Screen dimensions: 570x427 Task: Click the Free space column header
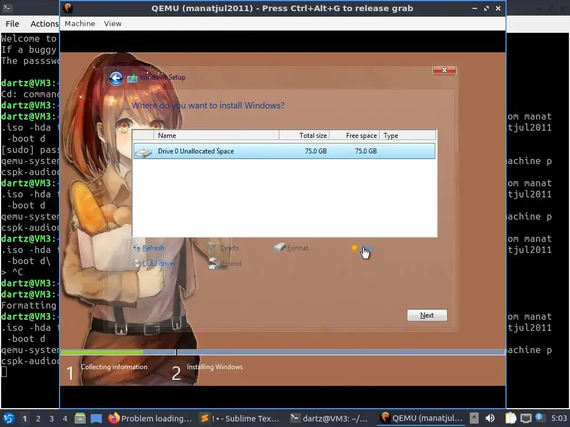355,136
